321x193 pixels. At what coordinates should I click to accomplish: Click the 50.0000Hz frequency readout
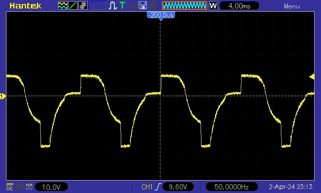point(232,187)
